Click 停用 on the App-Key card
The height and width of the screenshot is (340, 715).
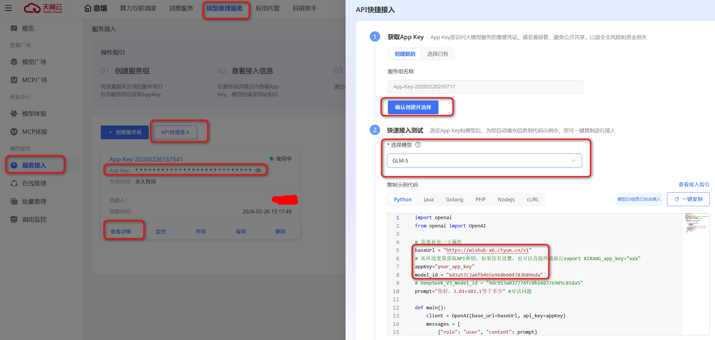201,231
